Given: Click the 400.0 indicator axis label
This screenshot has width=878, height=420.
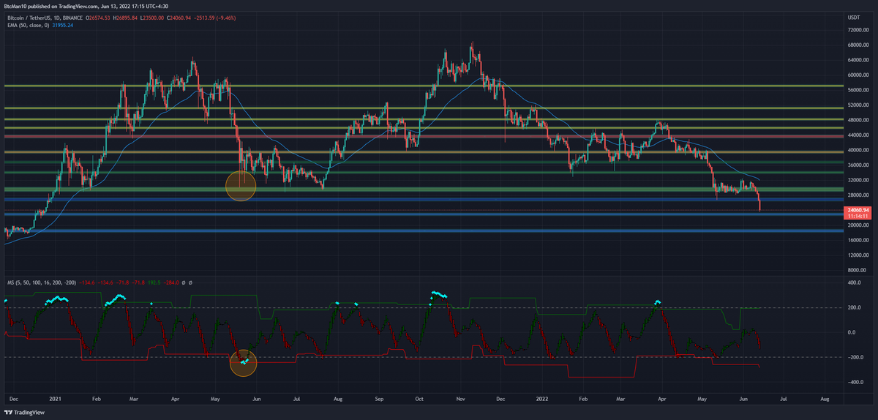Looking at the screenshot, I should pos(853,282).
